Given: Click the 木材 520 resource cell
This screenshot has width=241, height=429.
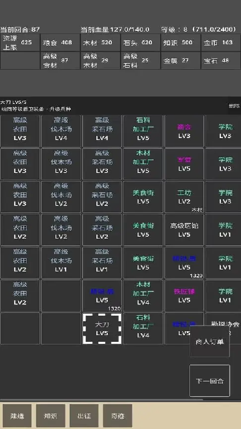Looking at the screenshot, I should (x=100, y=42).
